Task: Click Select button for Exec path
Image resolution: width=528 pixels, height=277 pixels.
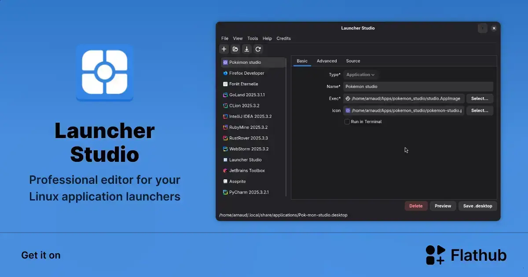Action: click(x=480, y=98)
